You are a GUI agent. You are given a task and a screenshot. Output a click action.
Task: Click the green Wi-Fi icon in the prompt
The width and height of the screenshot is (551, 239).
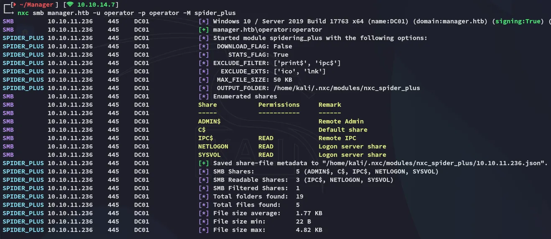70,5
